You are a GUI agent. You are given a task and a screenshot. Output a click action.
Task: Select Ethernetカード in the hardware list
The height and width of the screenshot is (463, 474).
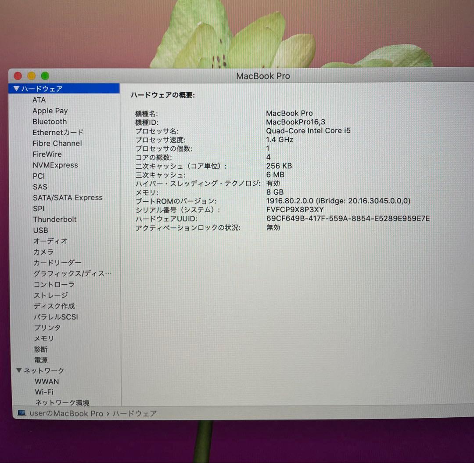coord(57,132)
